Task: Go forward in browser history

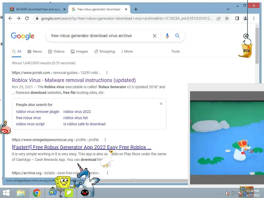Action: pos(19,18)
